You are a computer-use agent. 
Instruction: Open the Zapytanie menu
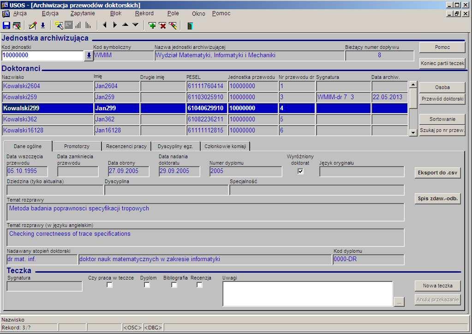pyautogui.click(x=83, y=13)
